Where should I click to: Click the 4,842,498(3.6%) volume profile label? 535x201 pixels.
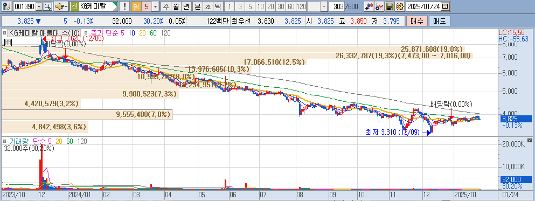pos(59,127)
